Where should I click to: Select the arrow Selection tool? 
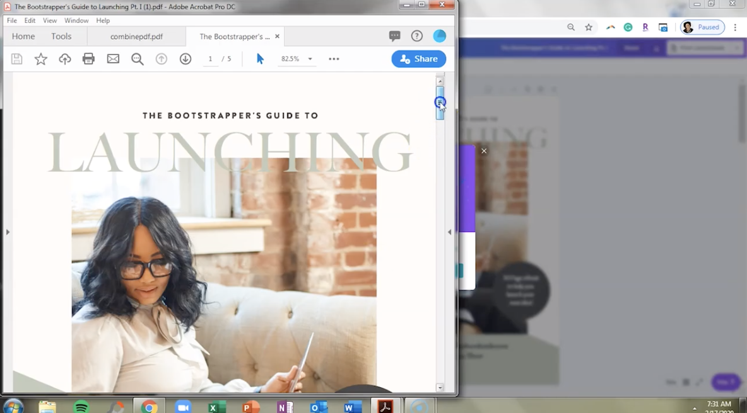coord(260,59)
